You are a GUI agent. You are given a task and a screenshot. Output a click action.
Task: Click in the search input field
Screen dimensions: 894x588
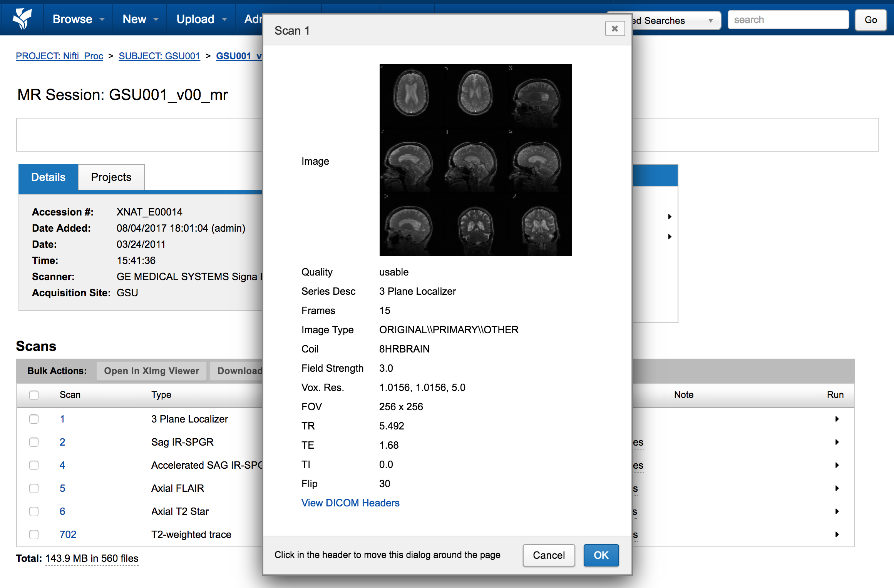(x=788, y=20)
